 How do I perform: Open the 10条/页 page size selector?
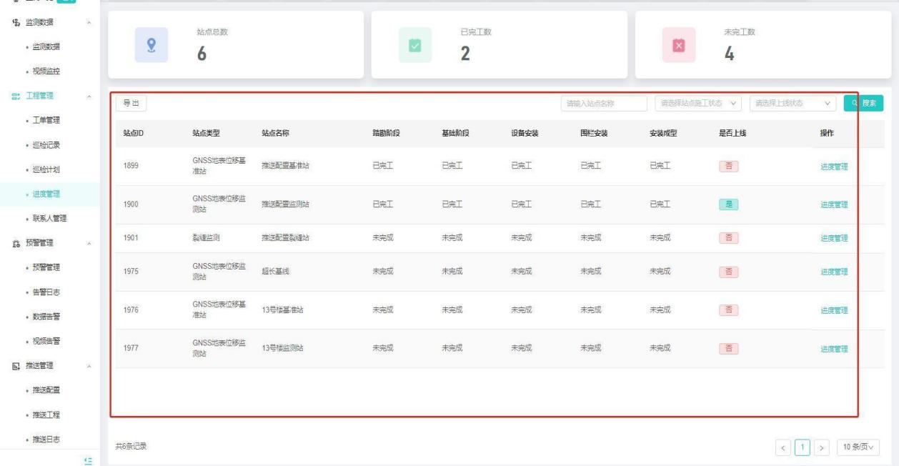859,447
